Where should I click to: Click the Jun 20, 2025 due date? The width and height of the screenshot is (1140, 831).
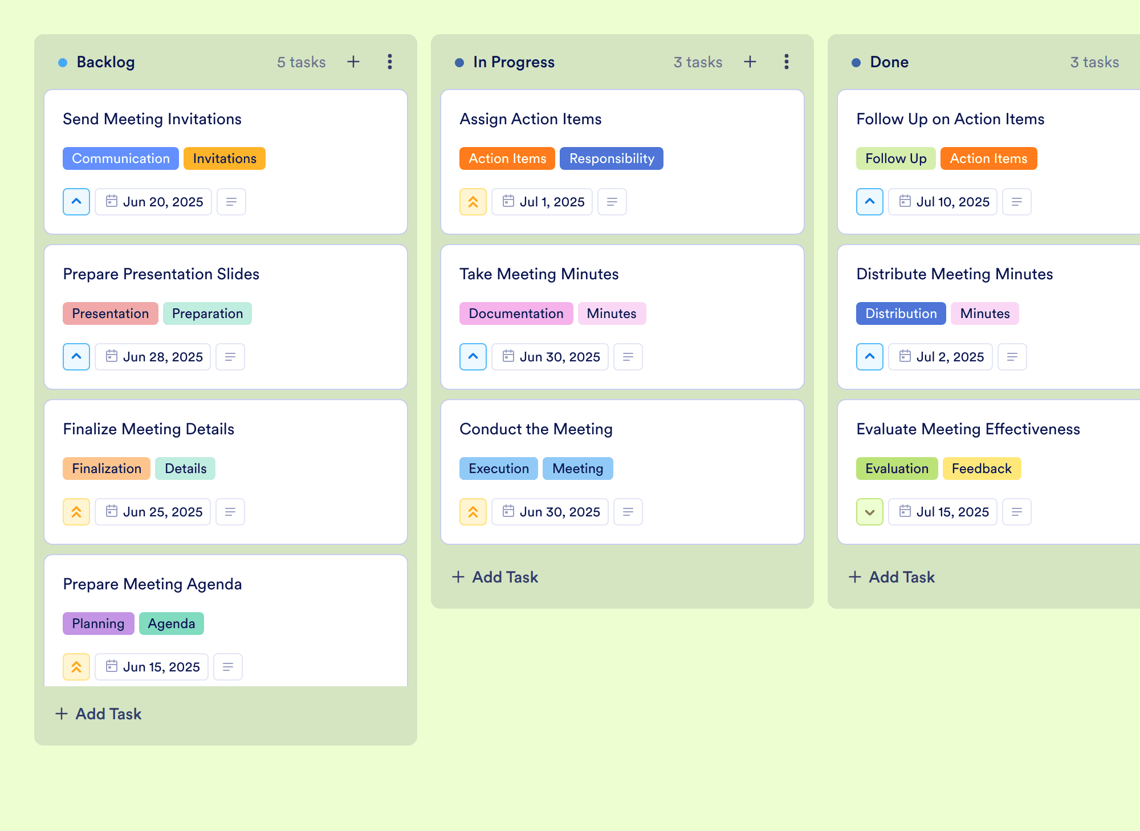click(x=153, y=202)
